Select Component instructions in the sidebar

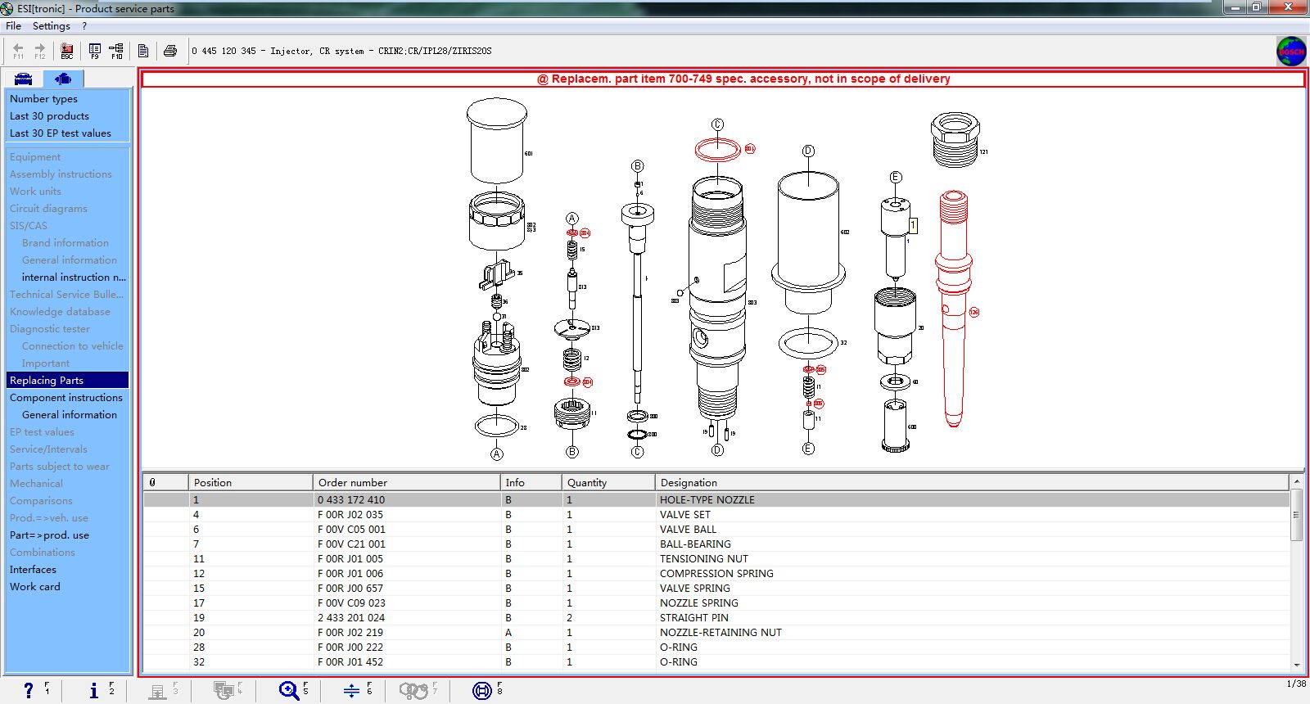pyautogui.click(x=65, y=398)
